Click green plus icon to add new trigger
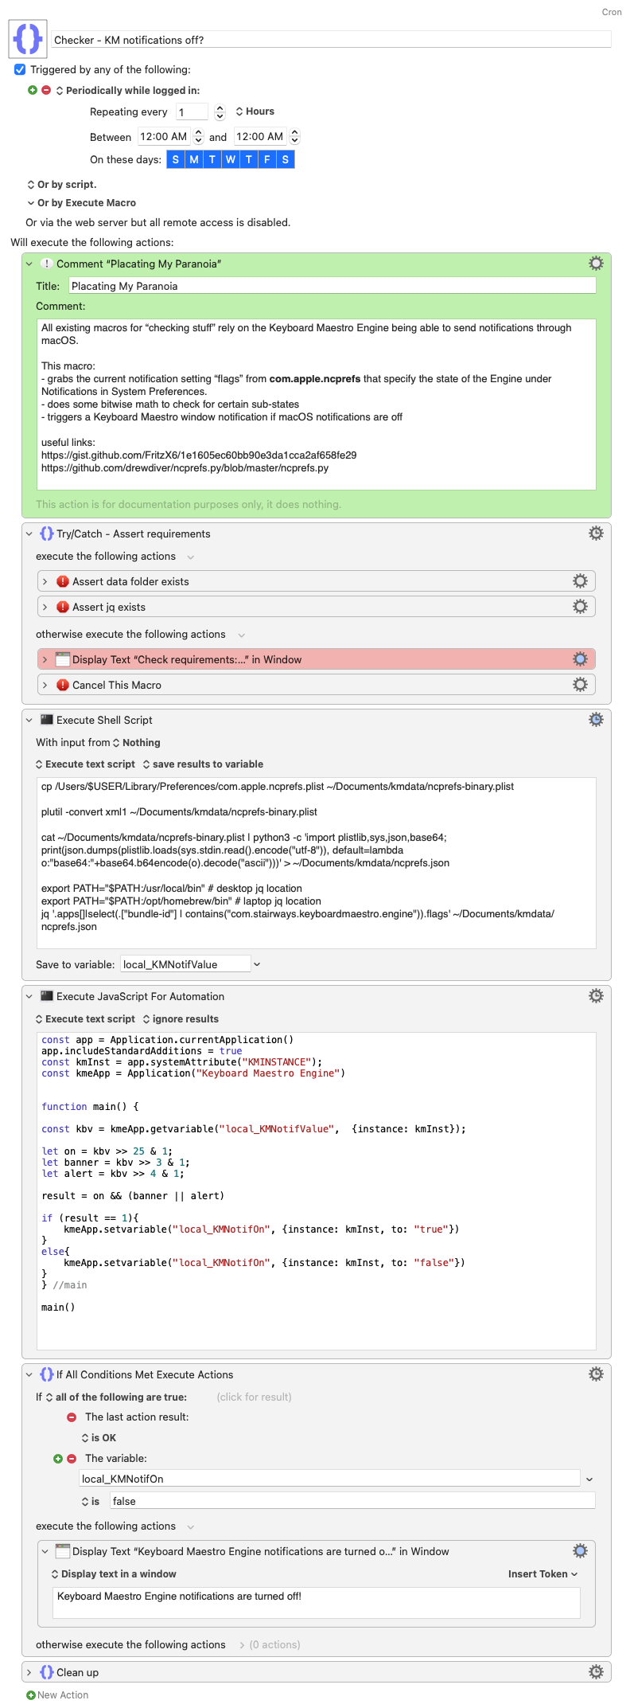Image resolution: width=630 pixels, height=1708 pixels. [33, 90]
